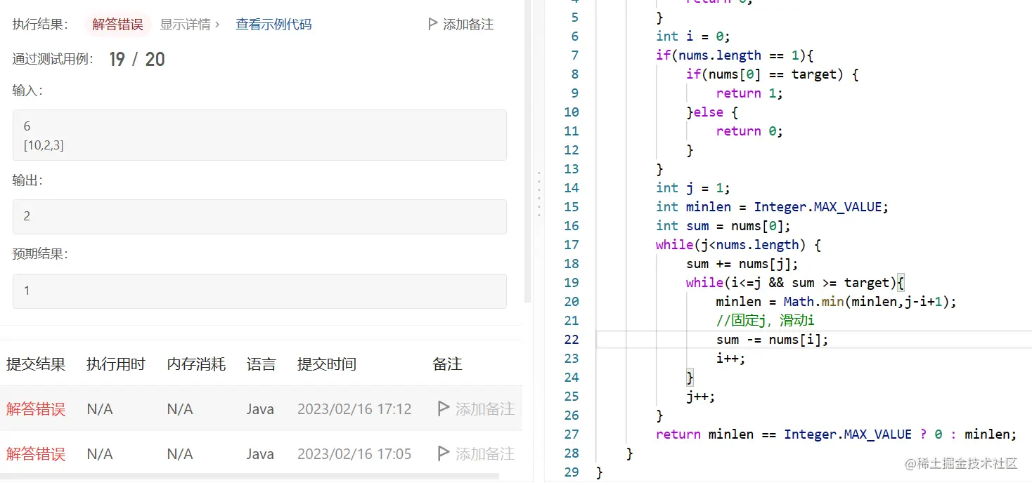Click code line 'sum -= nums[i];'
Viewport: 1032px width, 485px height.
(772, 339)
